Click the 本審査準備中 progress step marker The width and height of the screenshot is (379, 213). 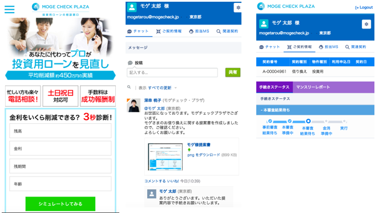click(289, 121)
